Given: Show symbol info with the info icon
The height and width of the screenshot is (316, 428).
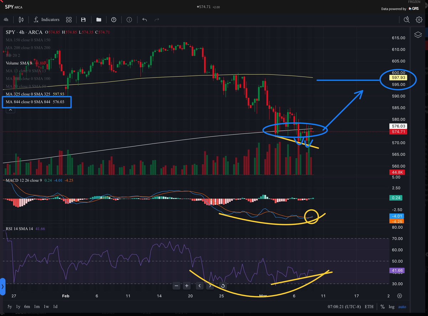Looking at the screenshot, I should coord(129,20).
